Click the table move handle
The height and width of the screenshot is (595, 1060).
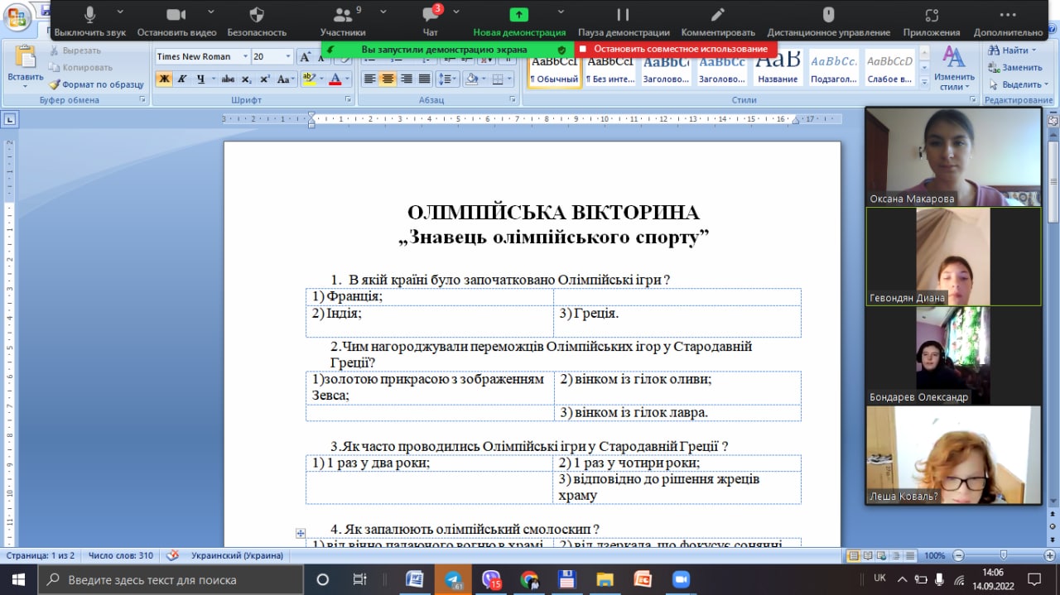[x=301, y=534]
